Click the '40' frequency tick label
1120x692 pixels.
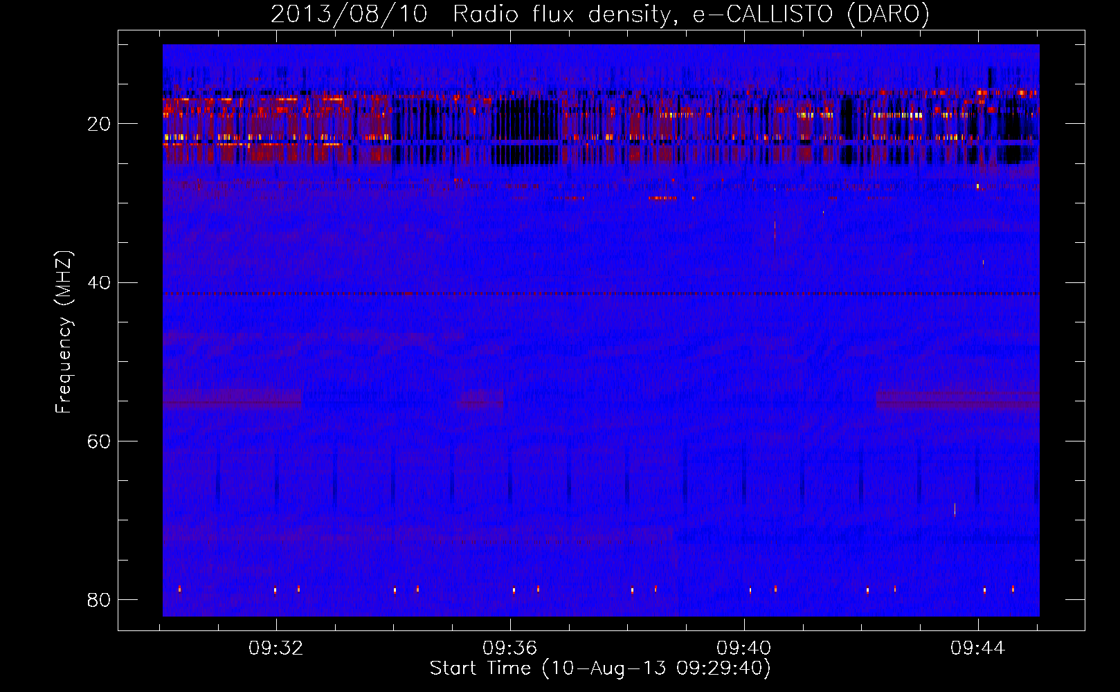pos(99,282)
